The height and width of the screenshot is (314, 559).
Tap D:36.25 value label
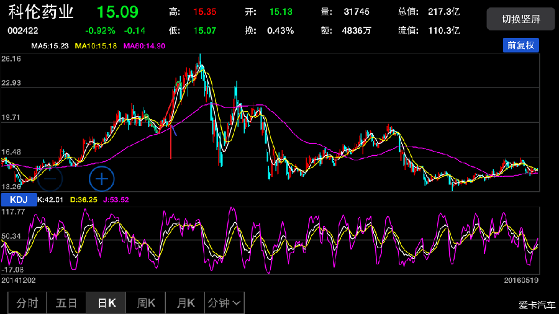click(83, 200)
